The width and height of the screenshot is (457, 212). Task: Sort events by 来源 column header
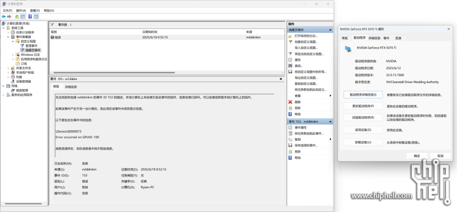(265, 31)
